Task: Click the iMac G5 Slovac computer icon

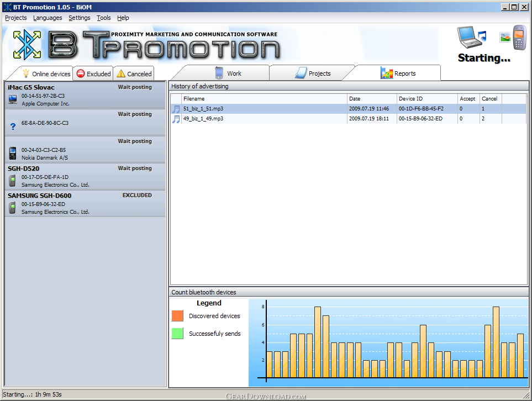Action: coord(13,99)
